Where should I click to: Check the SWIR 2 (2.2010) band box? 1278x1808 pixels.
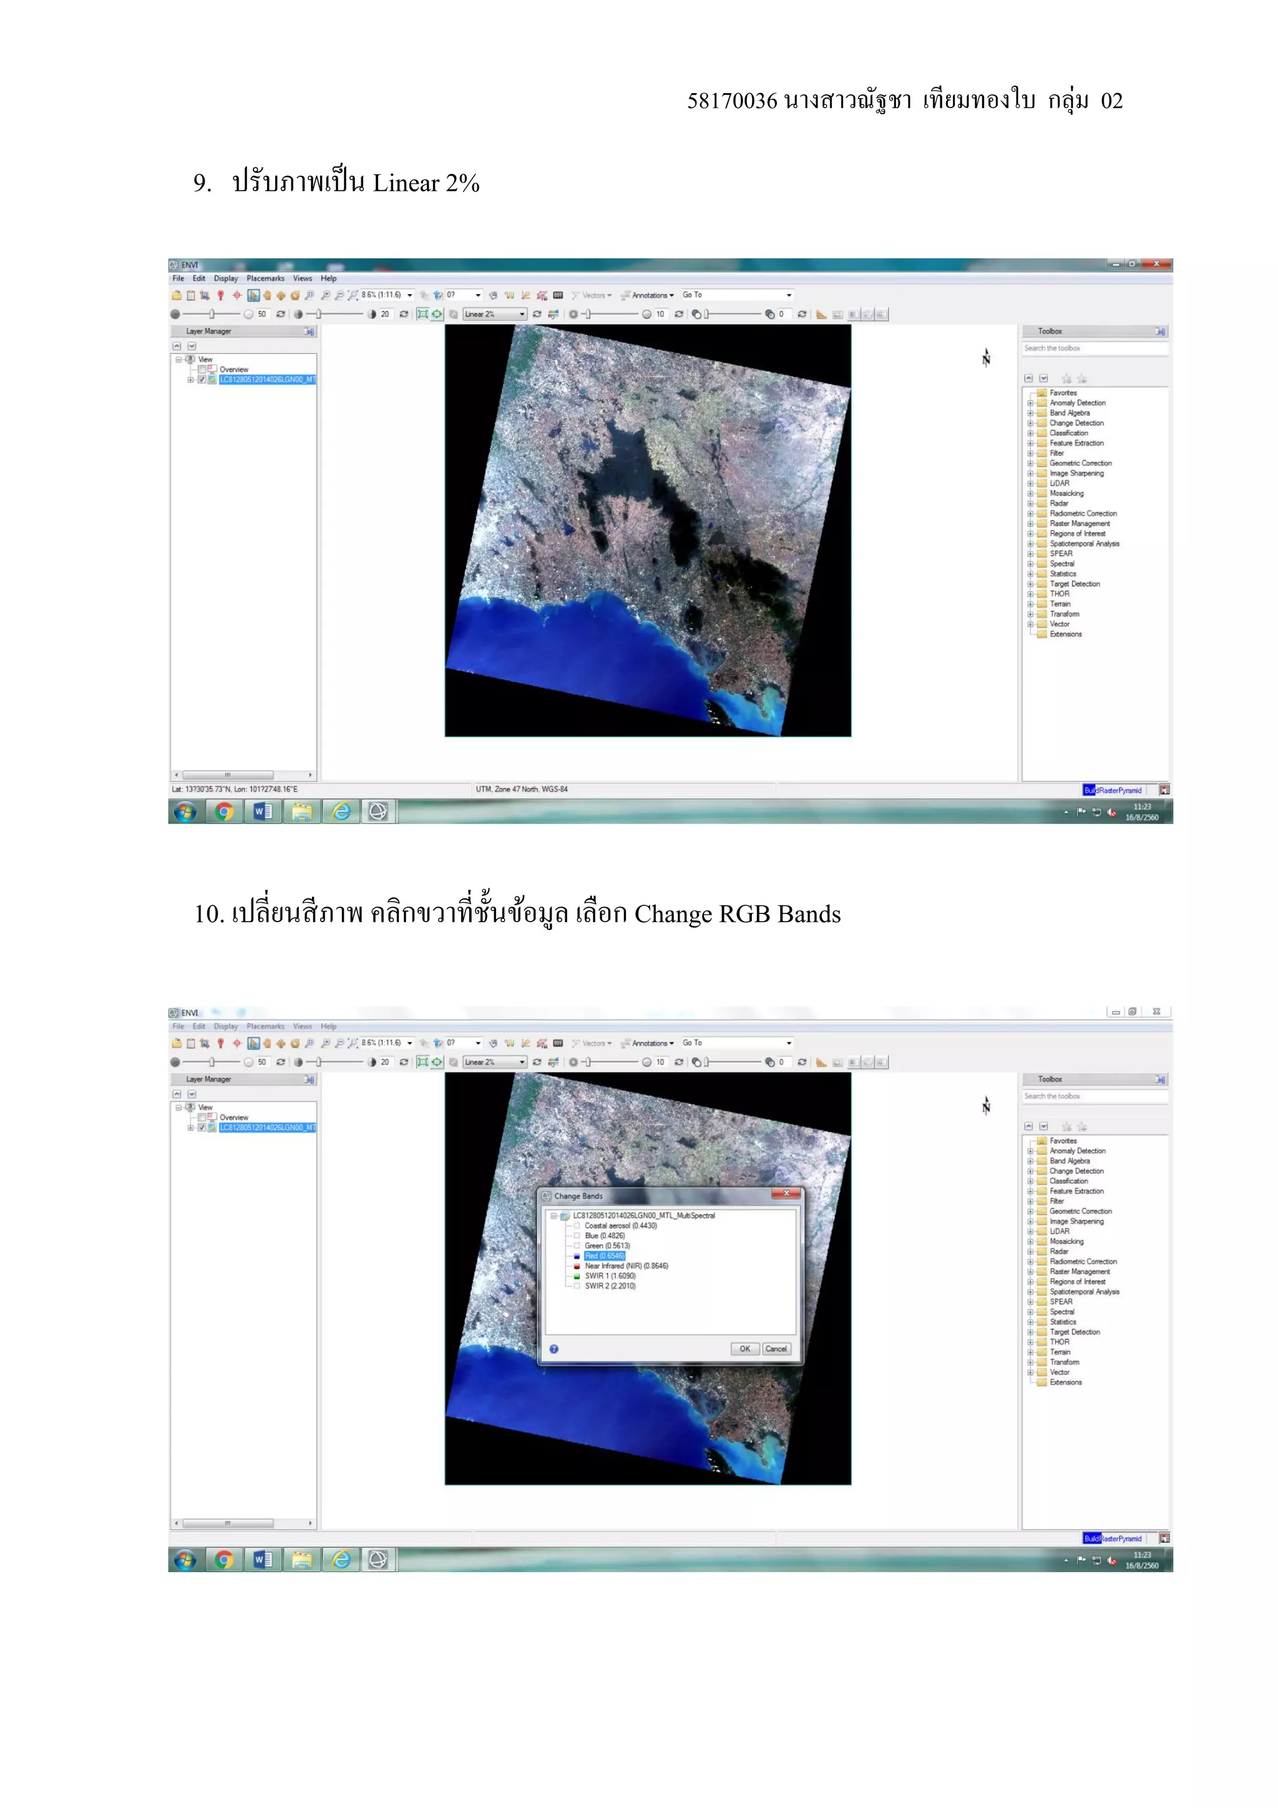point(577,1286)
